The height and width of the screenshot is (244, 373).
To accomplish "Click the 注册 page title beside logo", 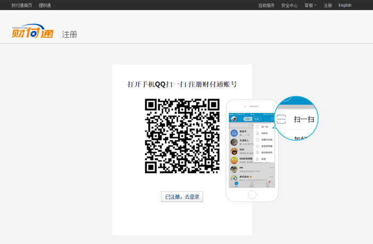I will coord(69,34).
